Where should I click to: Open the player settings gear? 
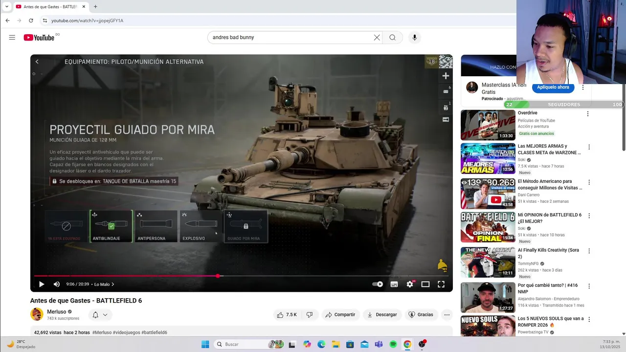click(x=410, y=284)
